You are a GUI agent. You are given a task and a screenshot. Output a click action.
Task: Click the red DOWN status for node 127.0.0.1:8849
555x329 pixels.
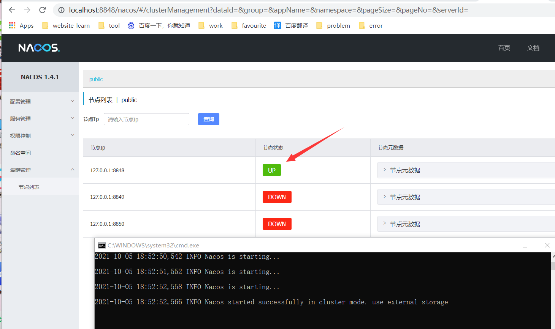pyautogui.click(x=277, y=197)
